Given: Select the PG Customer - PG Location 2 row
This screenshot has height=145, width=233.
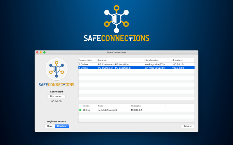Looking at the screenshot, I should (x=136, y=68).
